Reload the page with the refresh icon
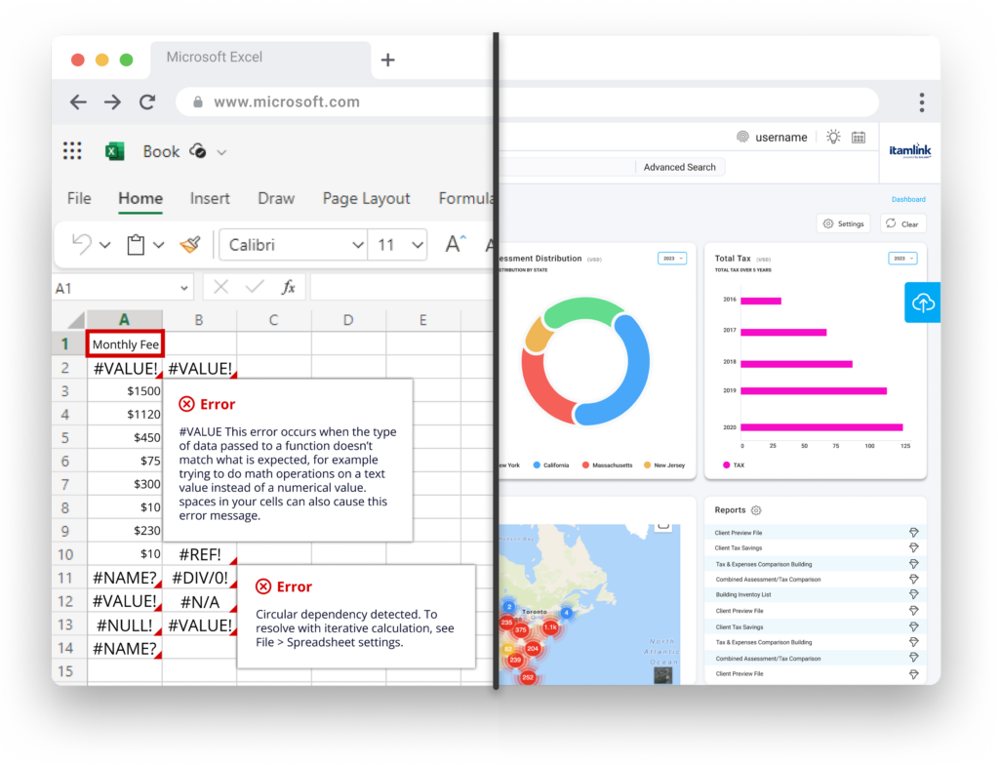The height and width of the screenshot is (766, 999). click(x=147, y=101)
